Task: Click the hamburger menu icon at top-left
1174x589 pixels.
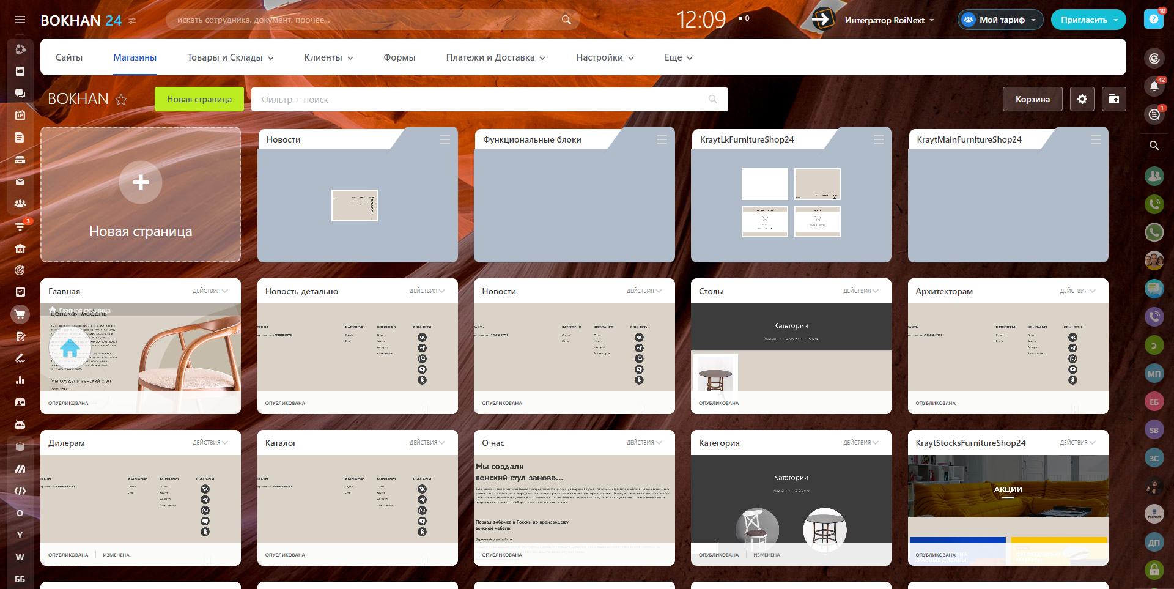Action: tap(20, 20)
